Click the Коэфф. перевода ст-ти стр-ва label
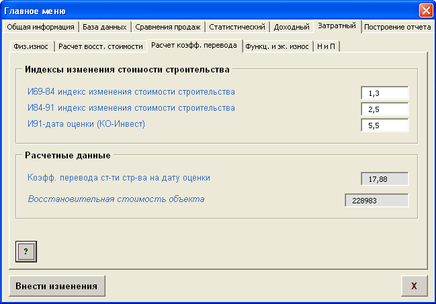This screenshot has height=304, width=436. pos(119,178)
